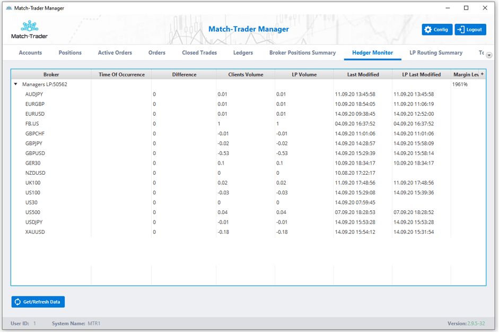
Task: Click the plus icon in table header corner
Action: [x=482, y=74]
